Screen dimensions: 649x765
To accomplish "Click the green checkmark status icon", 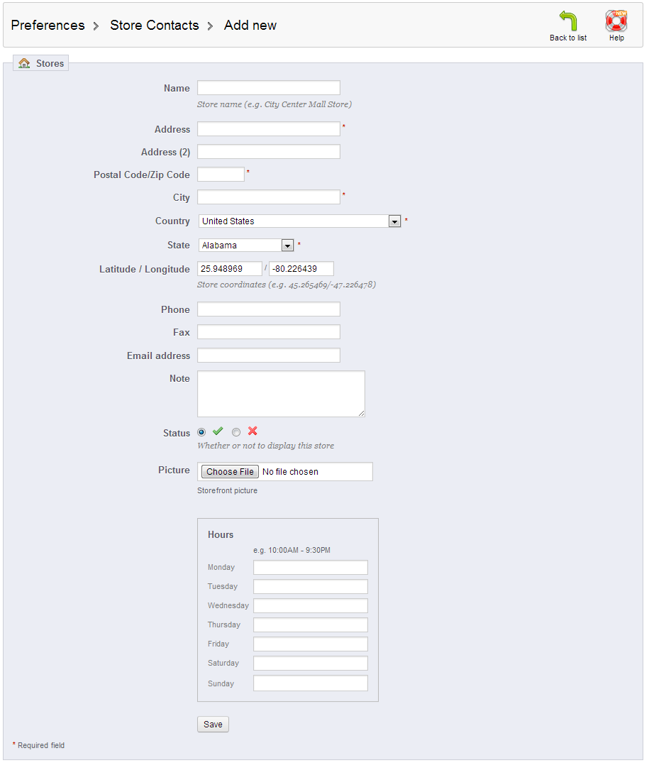I will click(x=218, y=431).
